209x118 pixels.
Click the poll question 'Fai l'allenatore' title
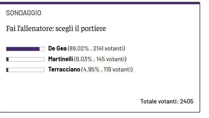point(56,29)
